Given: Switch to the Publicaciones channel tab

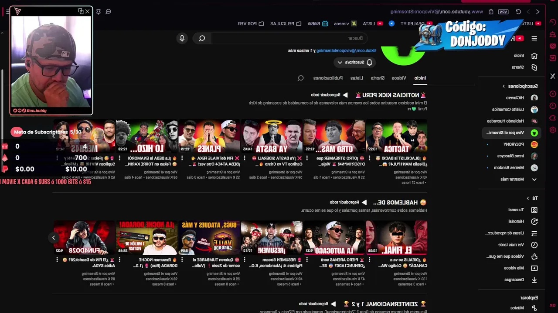Looking at the screenshot, I should click(328, 78).
